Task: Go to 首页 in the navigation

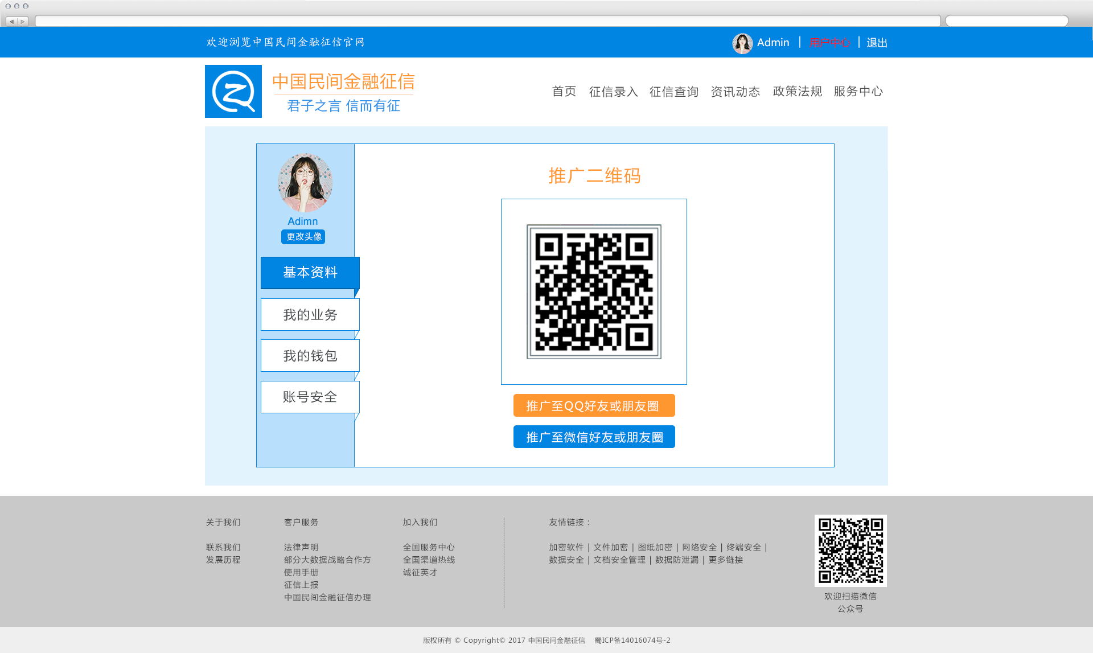Action: click(564, 91)
